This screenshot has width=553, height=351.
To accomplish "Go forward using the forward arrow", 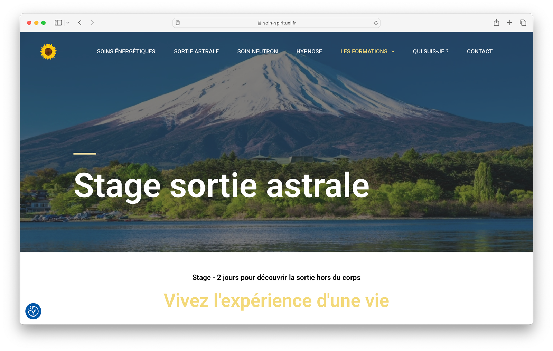I will (x=92, y=23).
